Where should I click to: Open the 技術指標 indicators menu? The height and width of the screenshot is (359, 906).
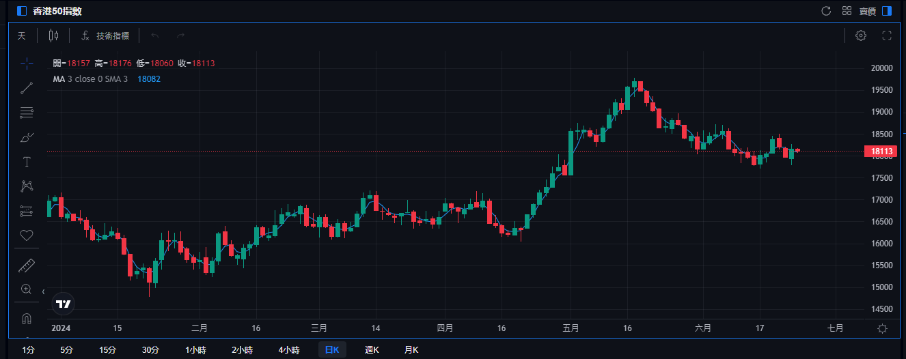pos(105,35)
